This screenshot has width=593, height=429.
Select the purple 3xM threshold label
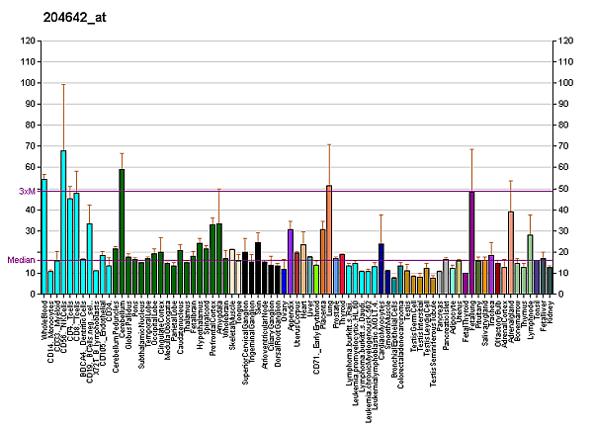27,191
